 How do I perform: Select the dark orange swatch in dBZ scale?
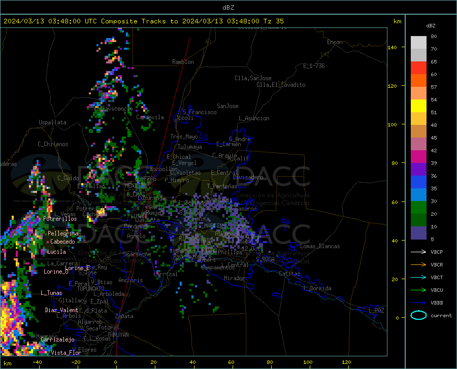pyautogui.click(x=418, y=81)
